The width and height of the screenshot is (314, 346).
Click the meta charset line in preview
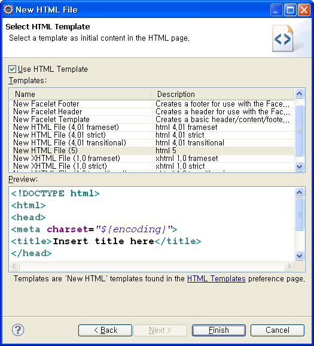click(94, 229)
